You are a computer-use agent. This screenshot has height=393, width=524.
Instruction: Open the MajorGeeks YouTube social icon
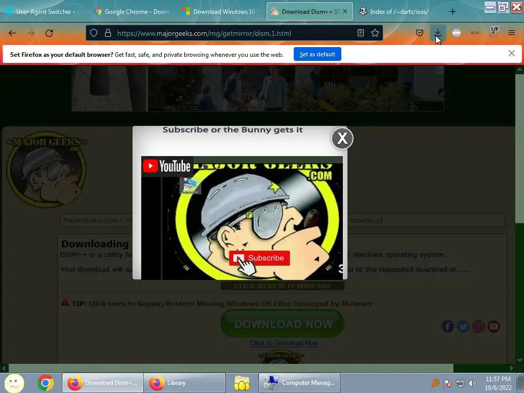tap(494, 326)
